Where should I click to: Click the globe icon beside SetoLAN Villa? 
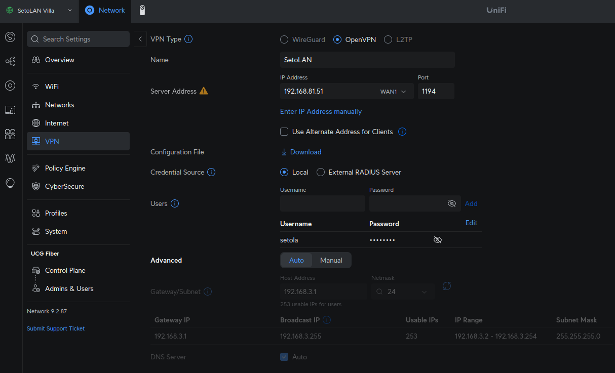click(10, 10)
